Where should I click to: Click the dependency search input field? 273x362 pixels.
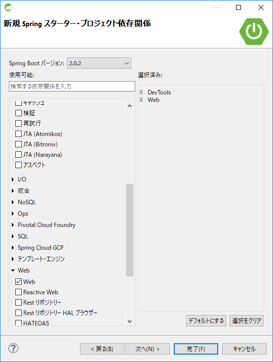coord(72,87)
